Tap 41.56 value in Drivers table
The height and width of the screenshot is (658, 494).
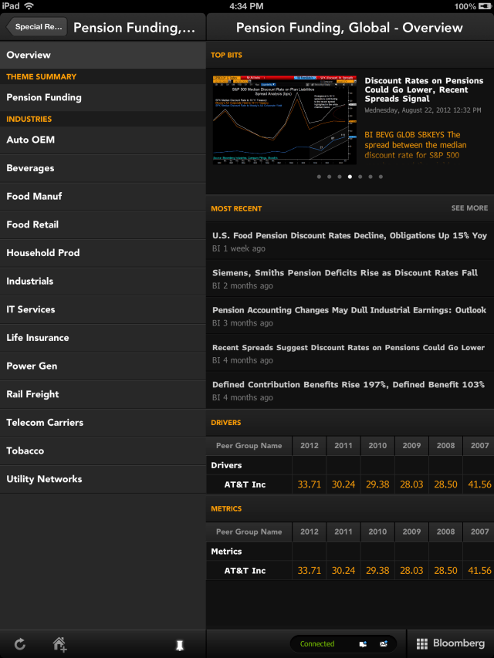pyautogui.click(x=479, y=484)
